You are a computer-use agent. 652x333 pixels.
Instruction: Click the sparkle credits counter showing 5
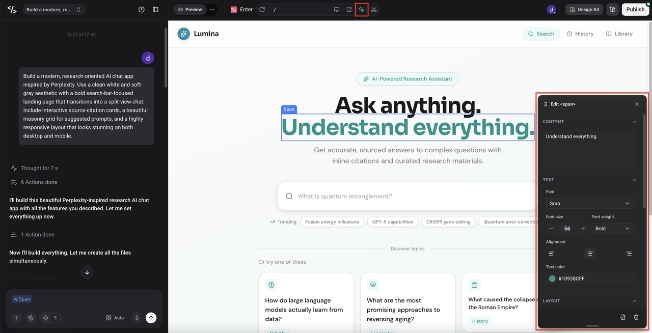point(50,318)
